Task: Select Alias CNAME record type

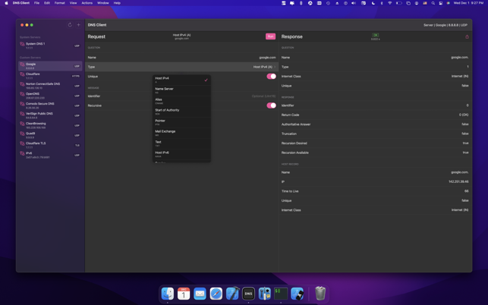Action: pos(181,101)
